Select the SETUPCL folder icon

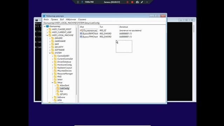pos(58,94)
